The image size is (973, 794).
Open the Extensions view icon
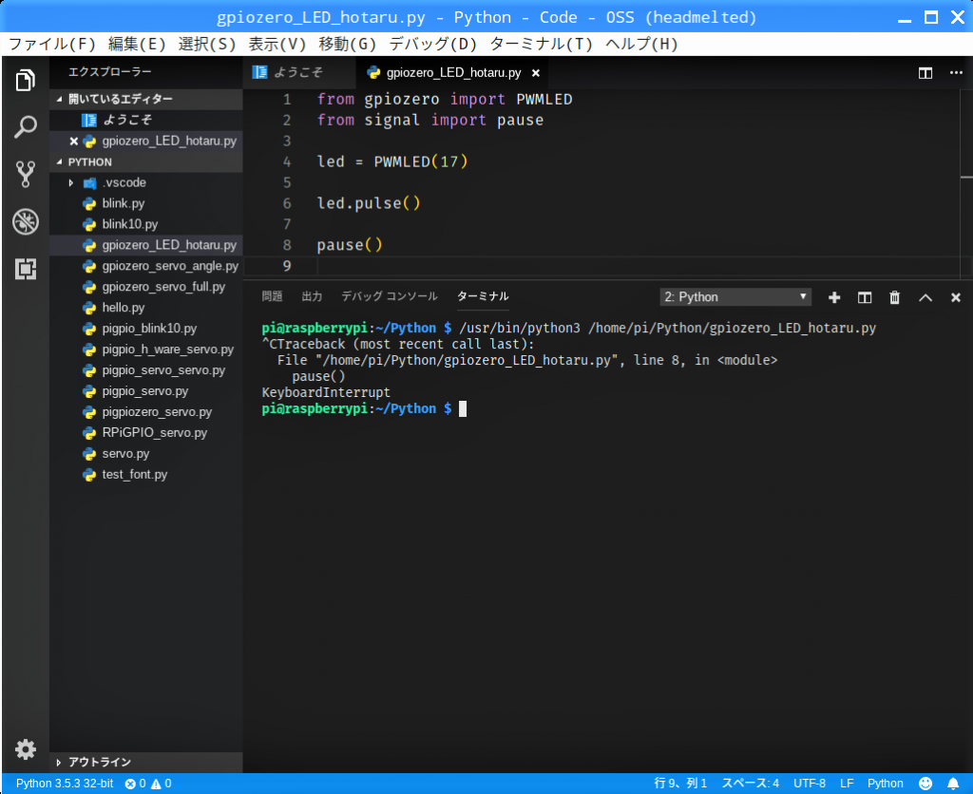26,270
